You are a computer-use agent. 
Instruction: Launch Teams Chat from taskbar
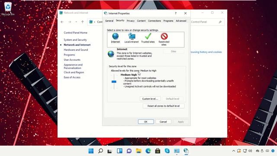click(x=129, y=151)
